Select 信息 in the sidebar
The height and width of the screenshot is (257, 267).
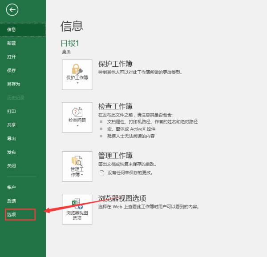[x=23, y=30]
